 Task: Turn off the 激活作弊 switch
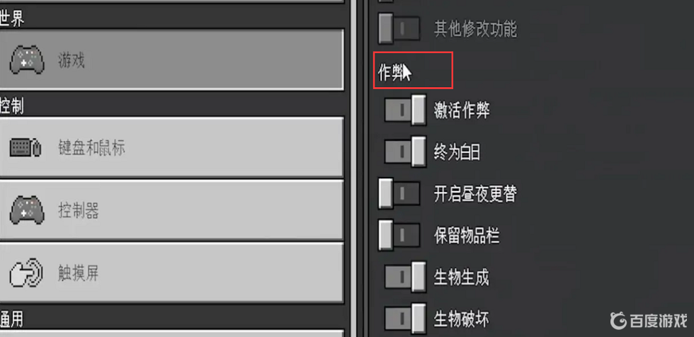pos(405,110)
